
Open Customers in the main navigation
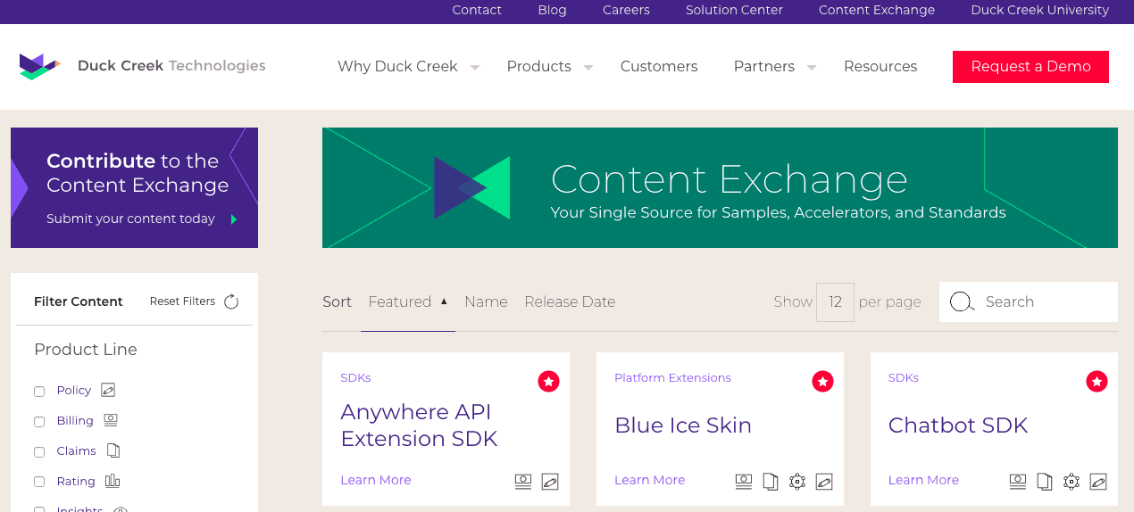click(659, 66)
